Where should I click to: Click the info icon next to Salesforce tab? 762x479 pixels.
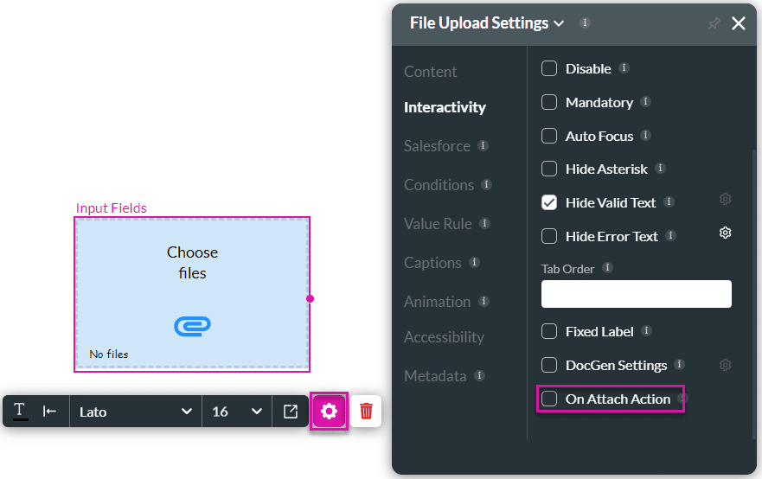point(483,145)
